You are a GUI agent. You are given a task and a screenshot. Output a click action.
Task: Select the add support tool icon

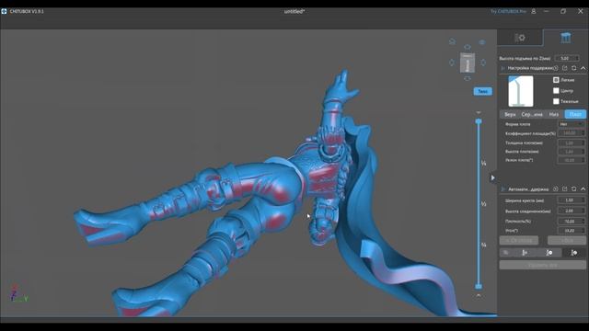pyautogui.click(x=525, y=253)
